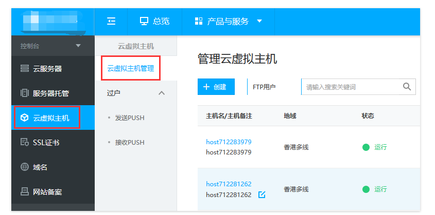Click the 地域 column header

point(290,116)
